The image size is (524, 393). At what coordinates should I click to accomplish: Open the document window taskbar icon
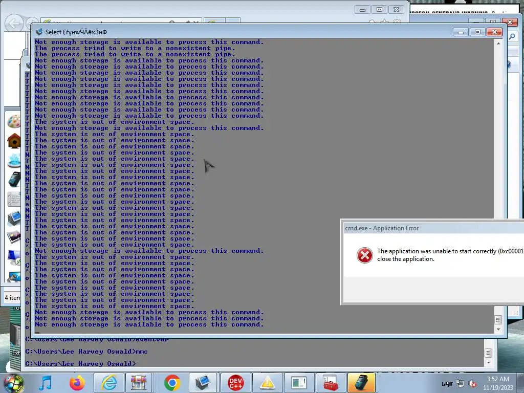click(x=299, y=383)
